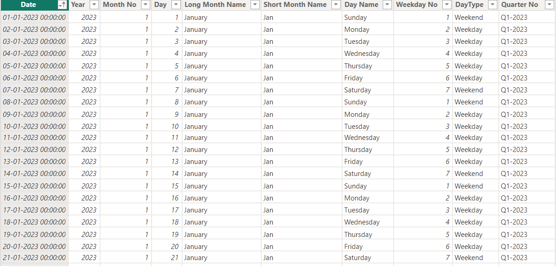The image size is (556, 267).
Task: Open the DayType column filter dropdown
Action: [493, 5]
